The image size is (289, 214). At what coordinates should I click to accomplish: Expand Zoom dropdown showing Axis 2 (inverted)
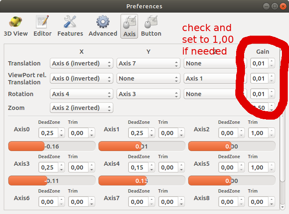point(81,108)
